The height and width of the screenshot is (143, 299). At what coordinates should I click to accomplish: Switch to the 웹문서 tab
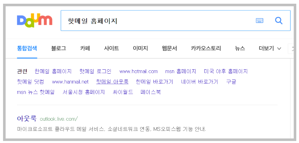169,48
